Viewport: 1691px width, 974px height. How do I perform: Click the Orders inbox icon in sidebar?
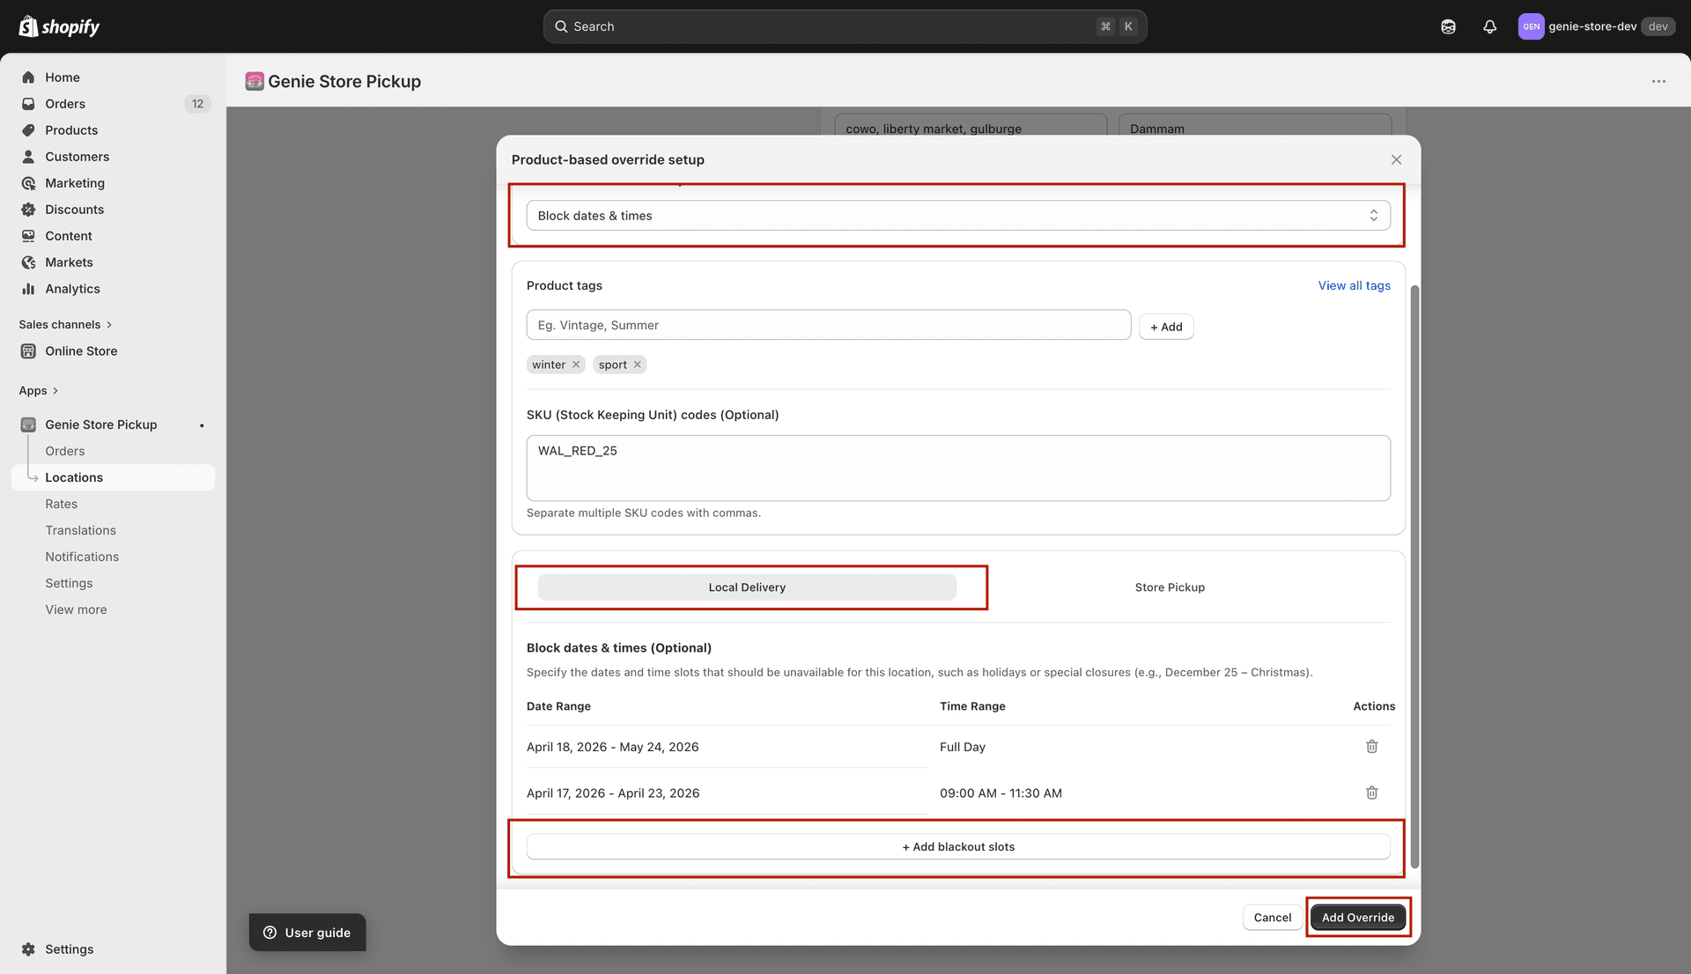pyautogui.click(x=28, y=104)
